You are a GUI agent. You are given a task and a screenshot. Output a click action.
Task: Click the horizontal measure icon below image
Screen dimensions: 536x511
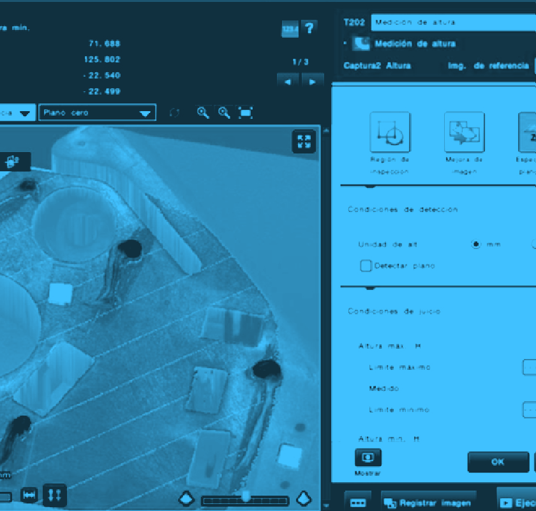click(29, 495)
